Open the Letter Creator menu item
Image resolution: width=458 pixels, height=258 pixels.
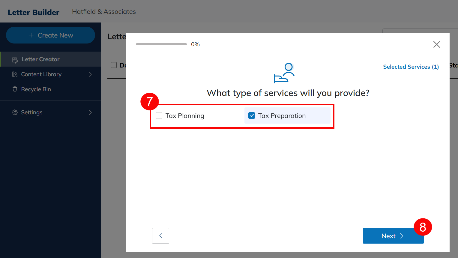[x=40, y=59]
